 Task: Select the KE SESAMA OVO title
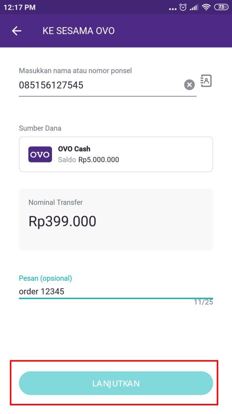coord(79,31)
